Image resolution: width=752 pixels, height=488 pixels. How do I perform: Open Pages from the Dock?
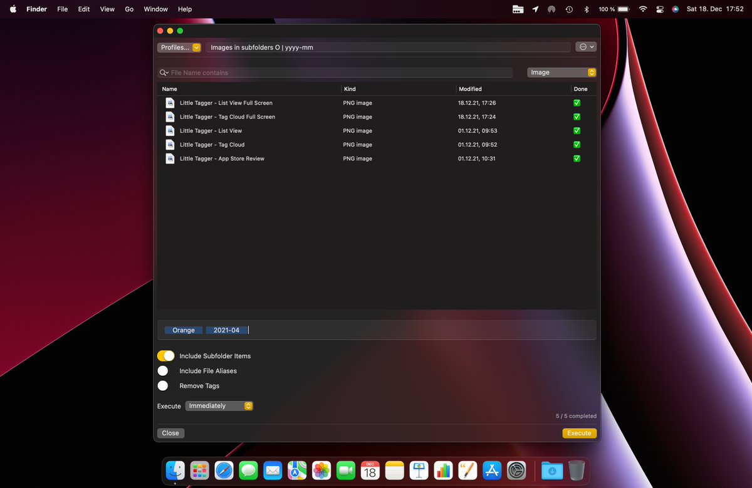point(467,469)
